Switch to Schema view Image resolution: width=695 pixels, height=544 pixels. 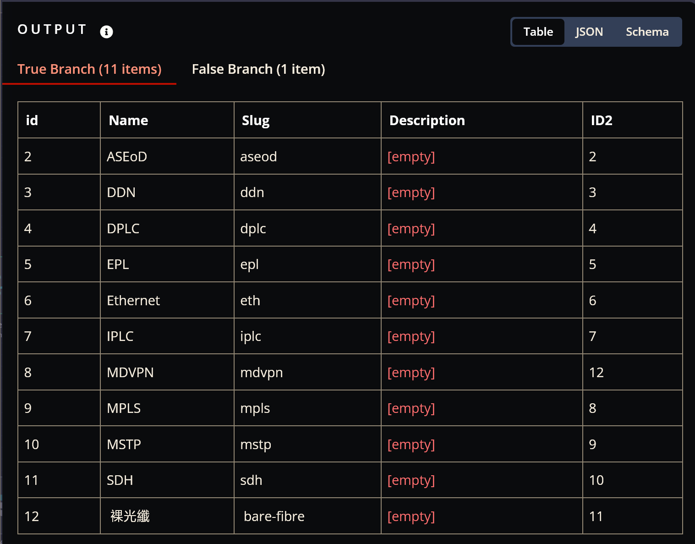[x=647, y=32]
